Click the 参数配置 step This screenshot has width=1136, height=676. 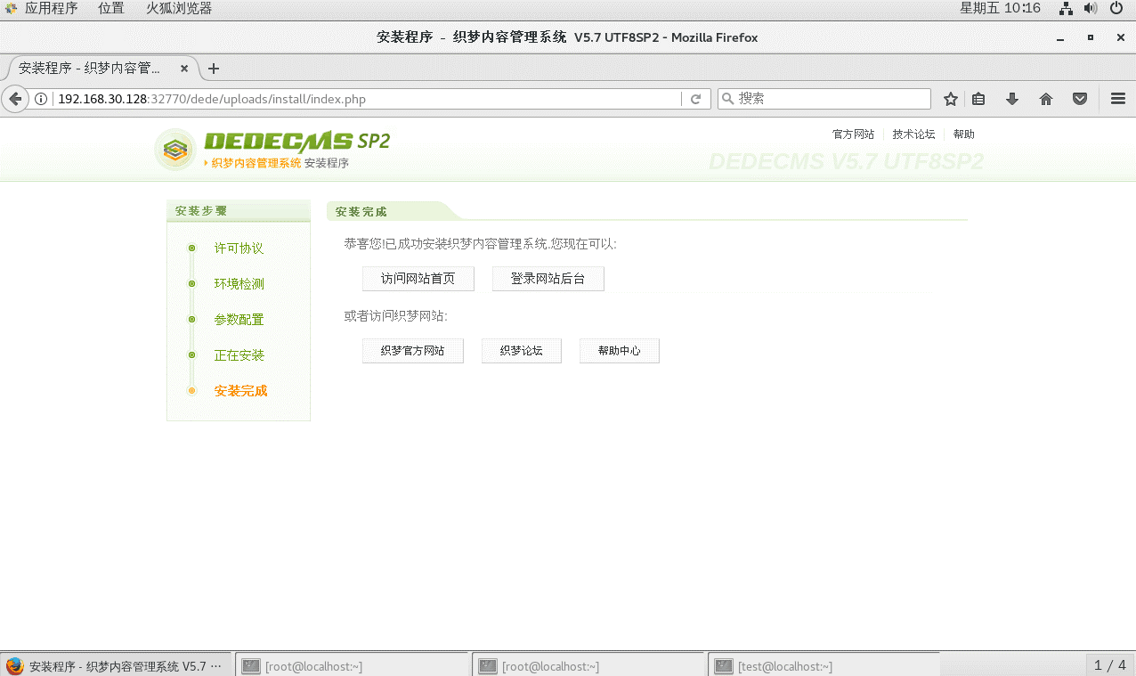(239, 320)
